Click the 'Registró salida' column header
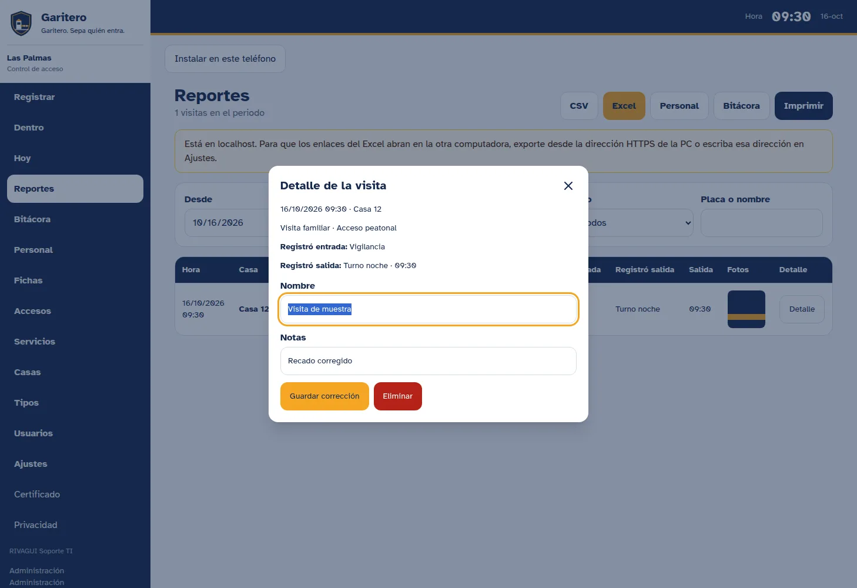The width and height of the screenshot is (857, 588). point(645,270)
